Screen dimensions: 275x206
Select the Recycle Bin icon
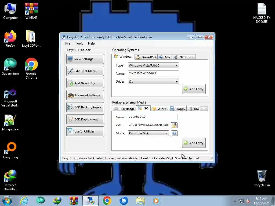(262, 178)
